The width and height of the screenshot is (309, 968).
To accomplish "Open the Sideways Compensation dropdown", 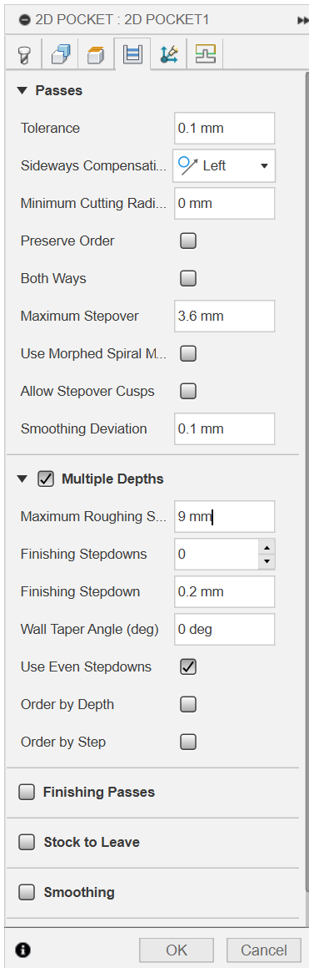I will pyautogui.click(x=224, y=165).
